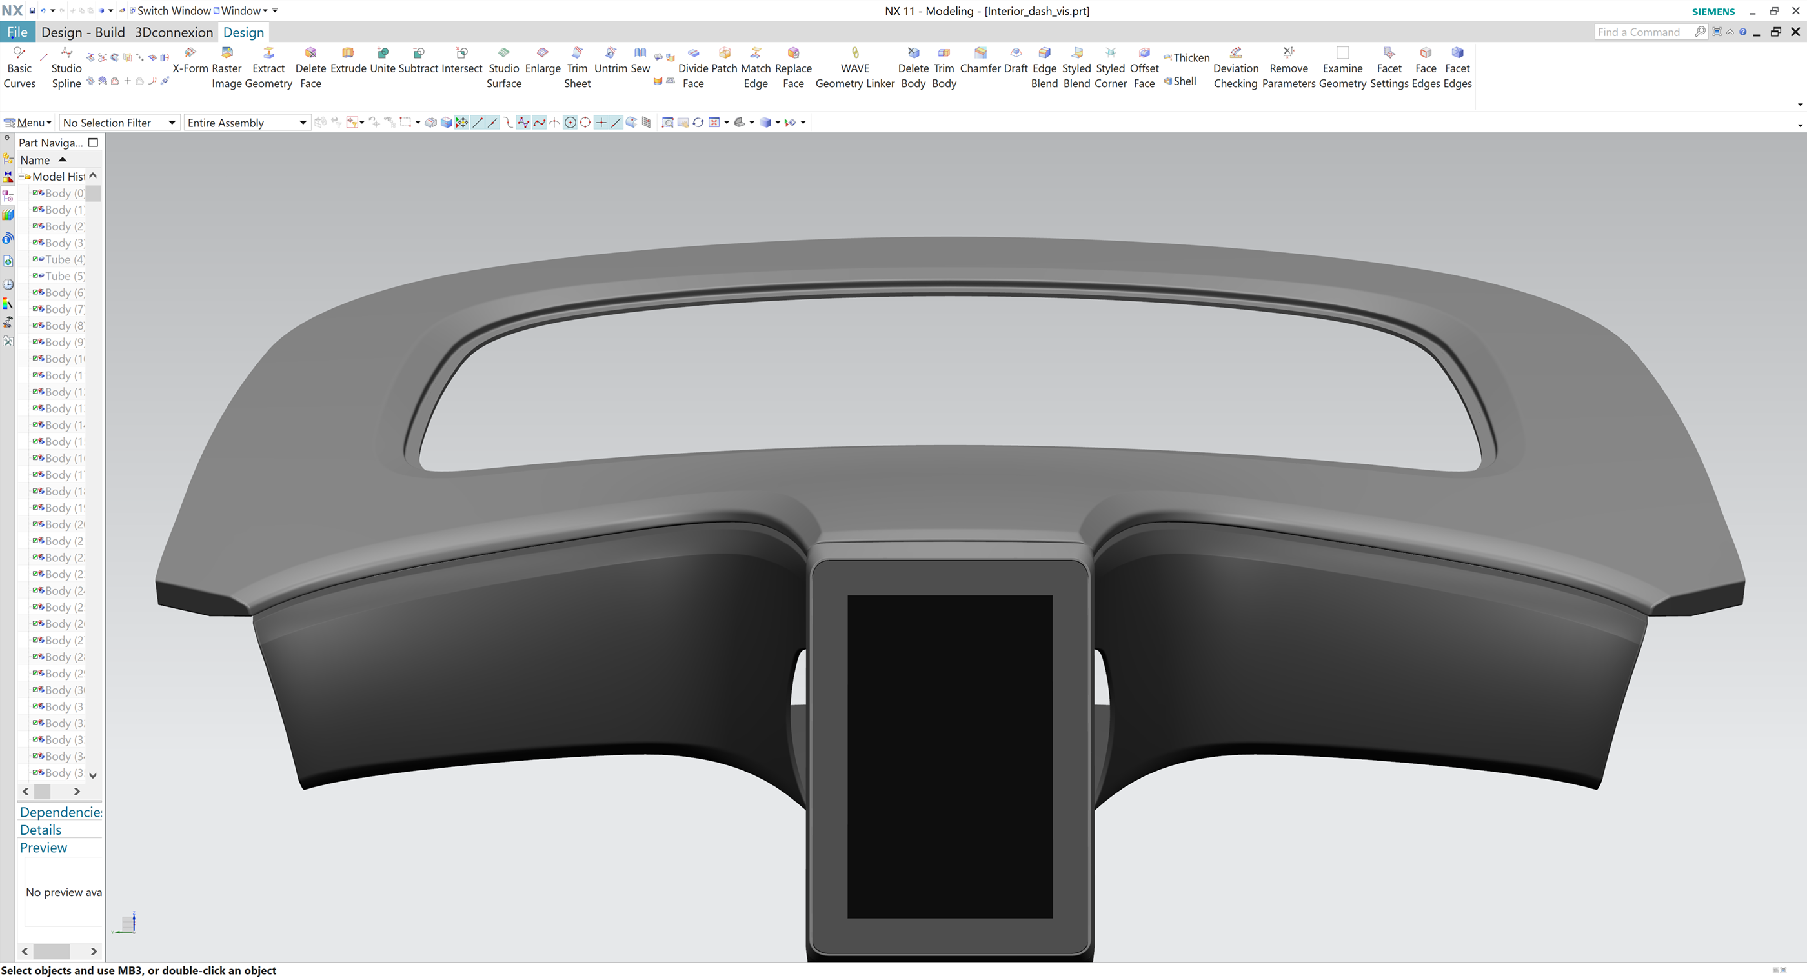1807x978 pixels.
Task: Open the Entire Assembly scope dropdown
Action: 247,123
